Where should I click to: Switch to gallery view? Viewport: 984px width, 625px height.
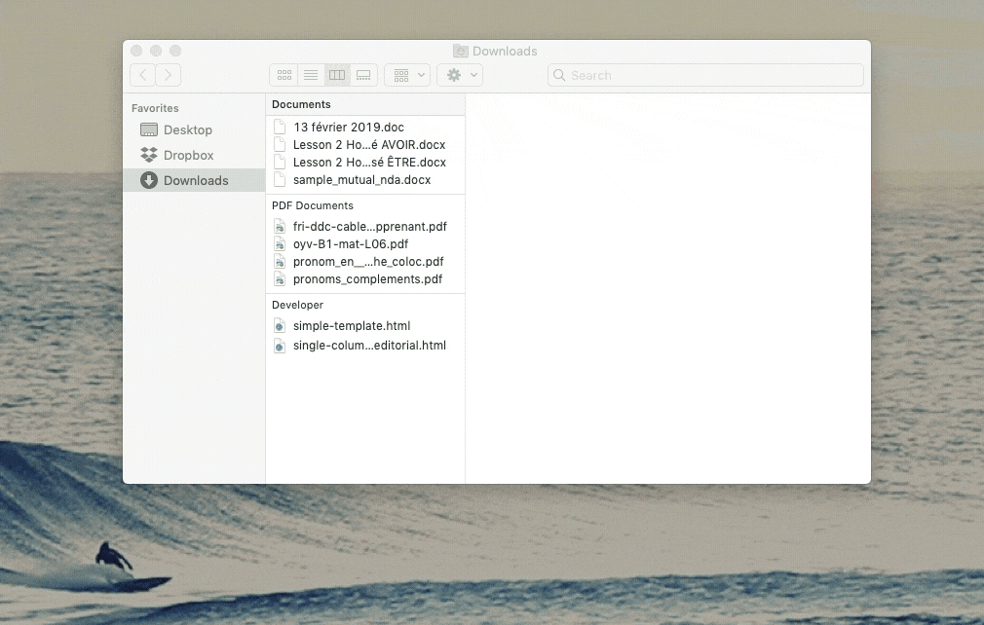pyautogui.click(x=363, y=75)
